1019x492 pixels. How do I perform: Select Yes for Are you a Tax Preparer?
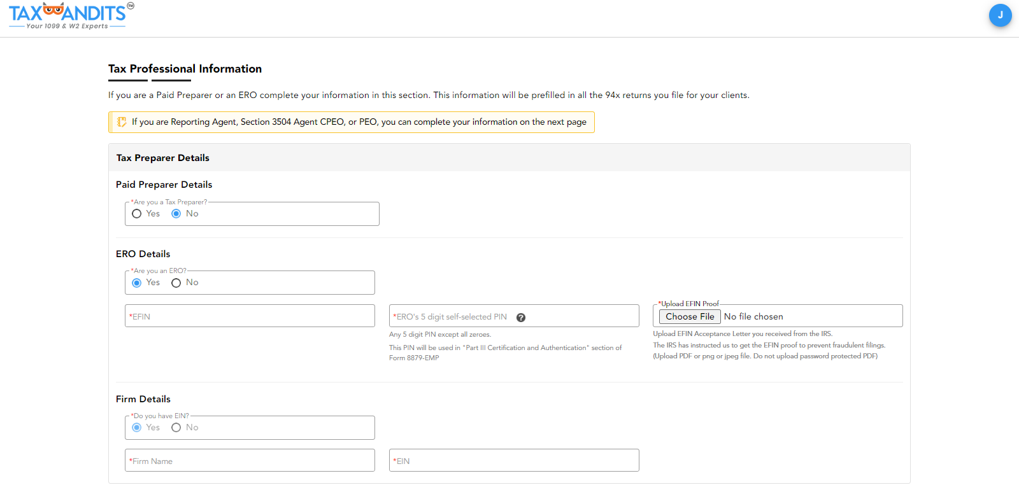coord(136,214)
